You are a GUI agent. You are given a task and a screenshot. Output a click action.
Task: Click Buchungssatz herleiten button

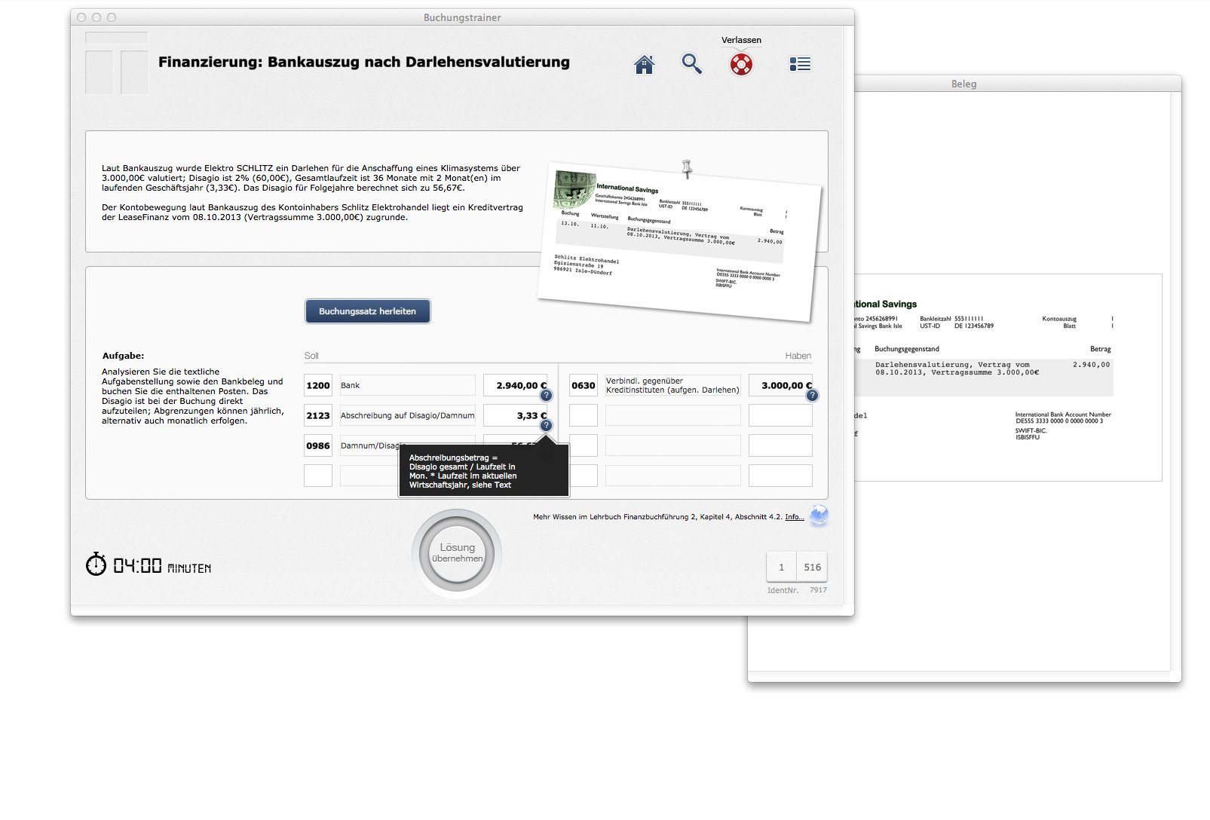367,311
